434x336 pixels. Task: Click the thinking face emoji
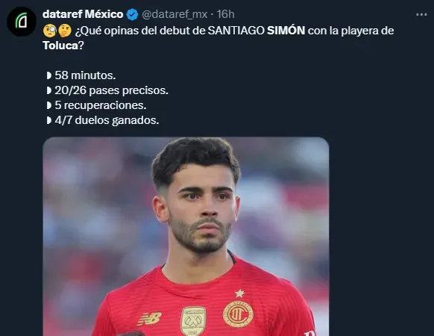[x=65, y=31]
